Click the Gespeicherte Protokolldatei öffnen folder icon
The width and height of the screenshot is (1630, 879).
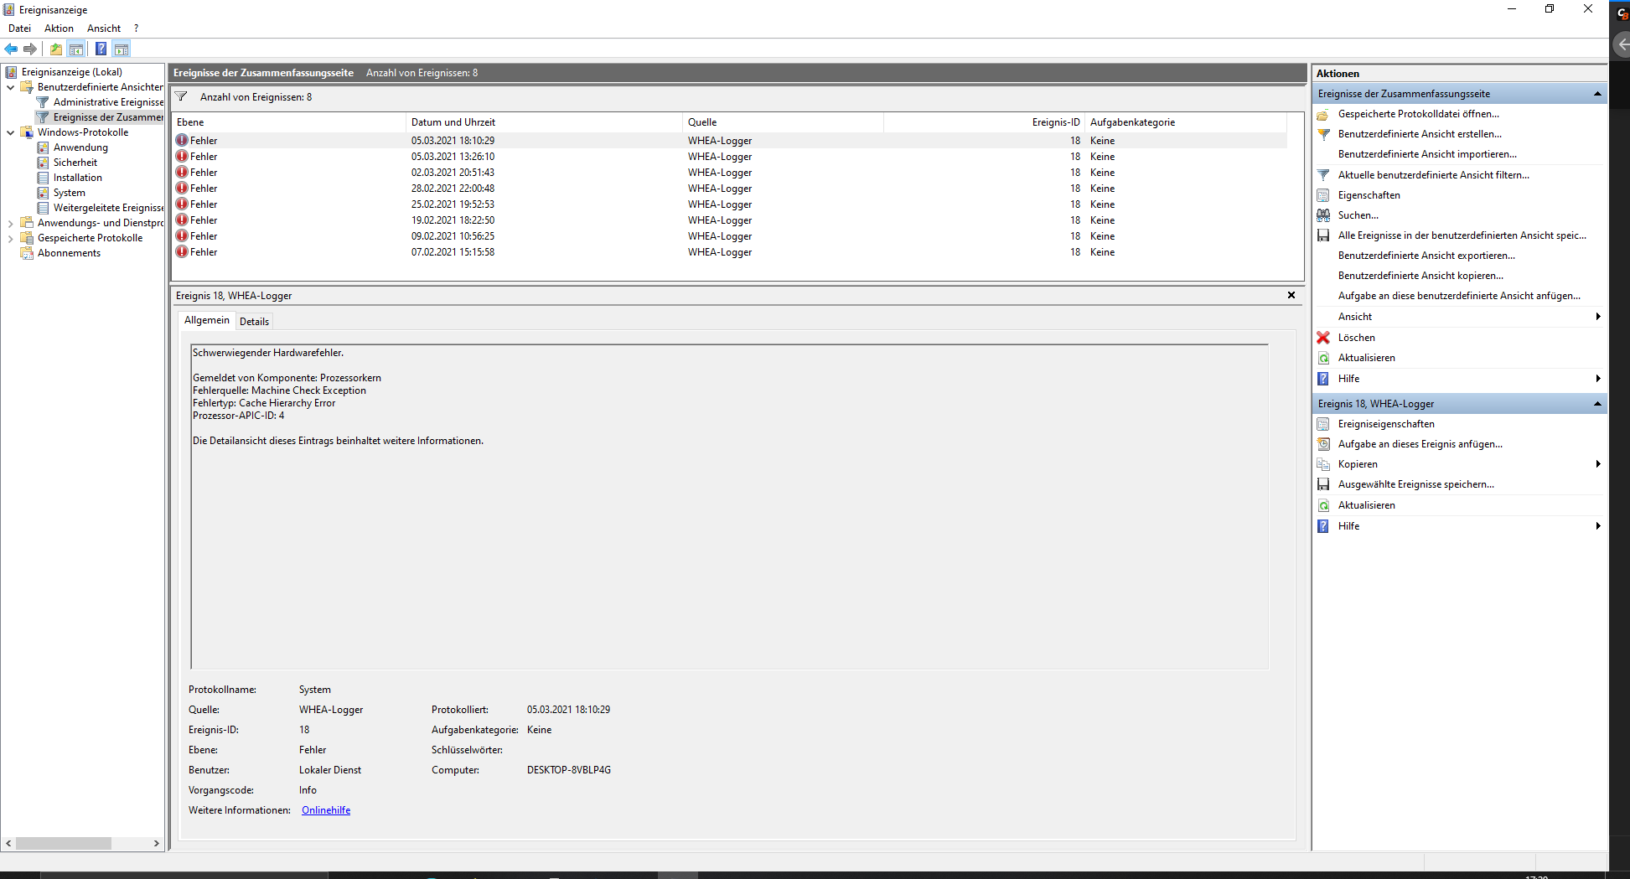tap(1323, 114)
